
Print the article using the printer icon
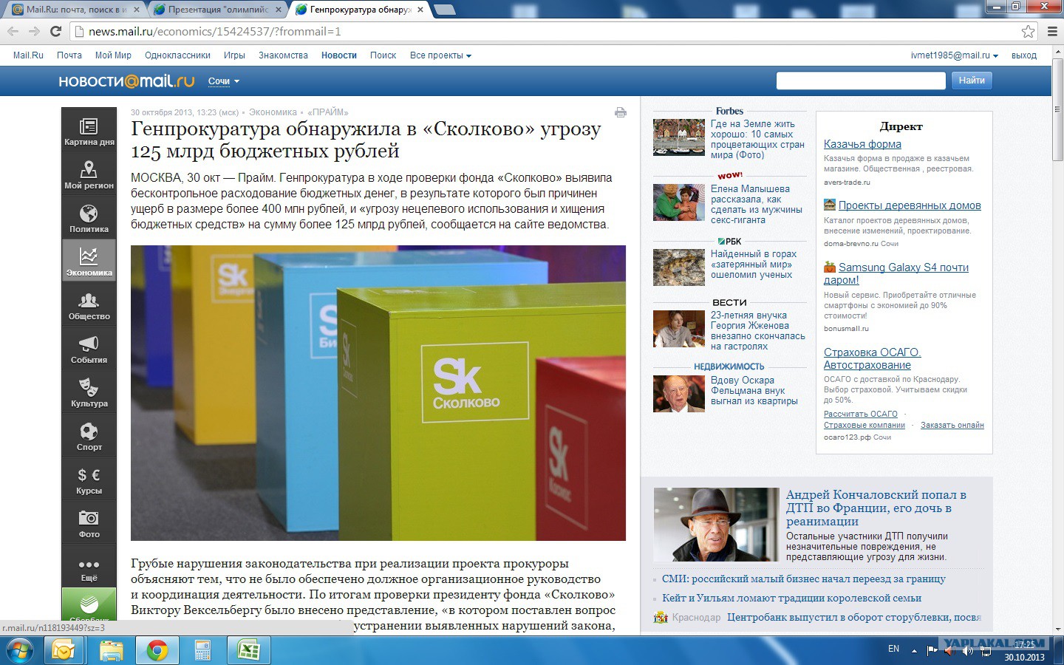(620, 112)
